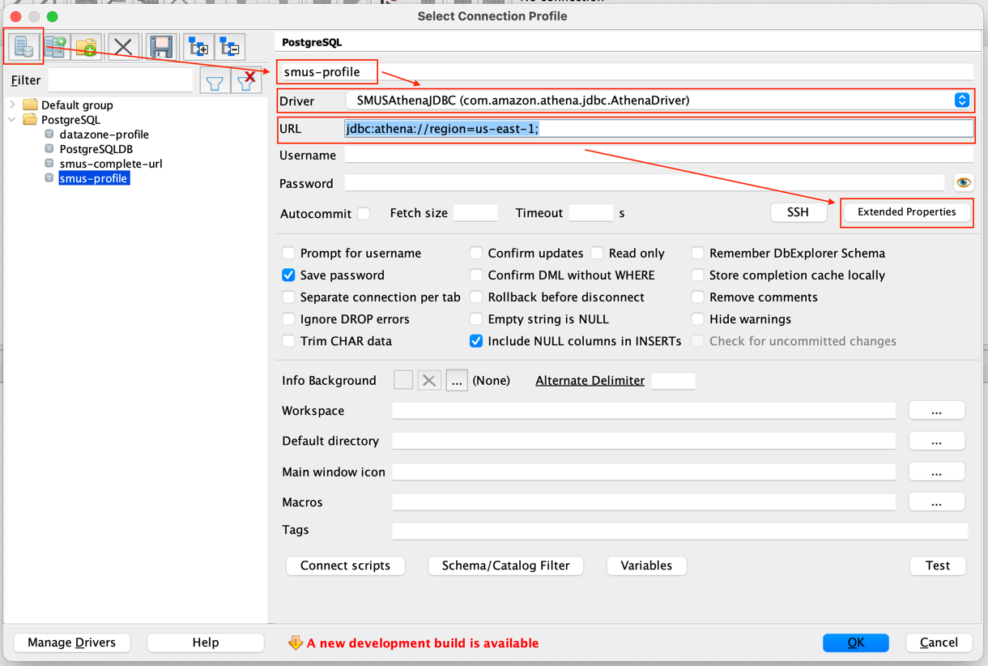Open the Driver dropdown
This screenshot has height=666, width=988.
click(962, 100)
